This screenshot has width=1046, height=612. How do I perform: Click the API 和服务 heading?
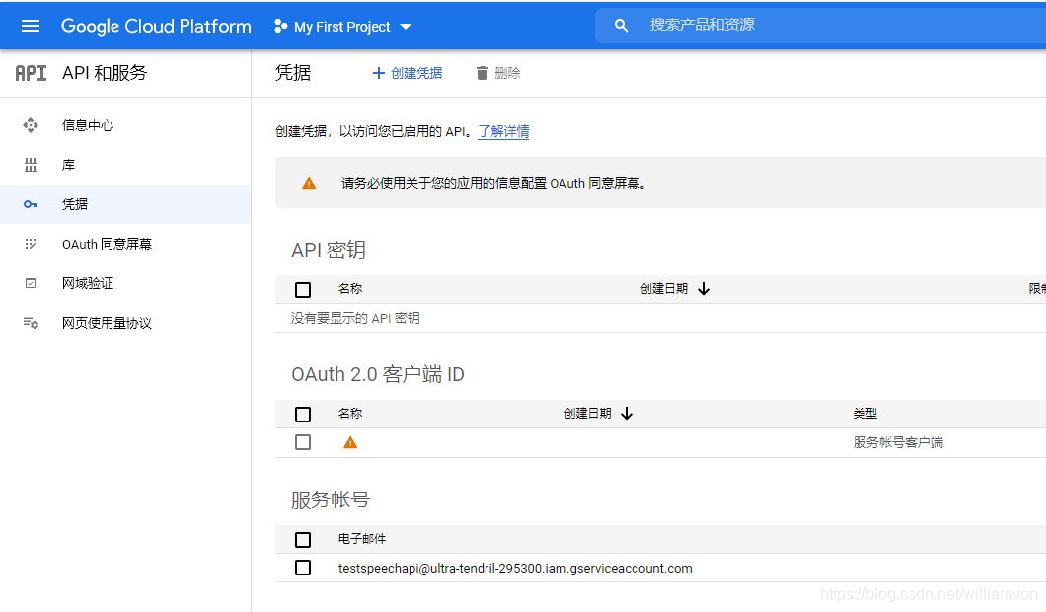pyautogui.click(x=105, y=73)
